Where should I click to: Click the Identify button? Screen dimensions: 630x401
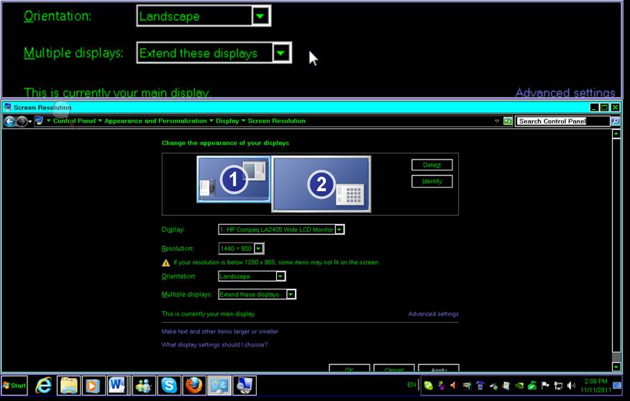pos(432,181)
